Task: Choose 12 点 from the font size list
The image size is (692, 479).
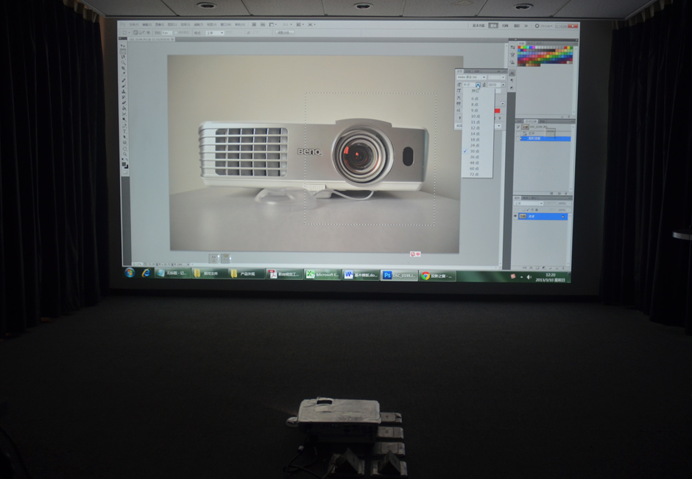Action: coord(477,127)
